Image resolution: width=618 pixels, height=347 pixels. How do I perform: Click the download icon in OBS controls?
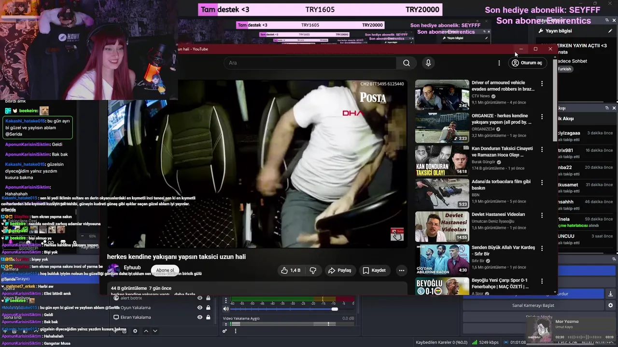[x=610, y=294]
